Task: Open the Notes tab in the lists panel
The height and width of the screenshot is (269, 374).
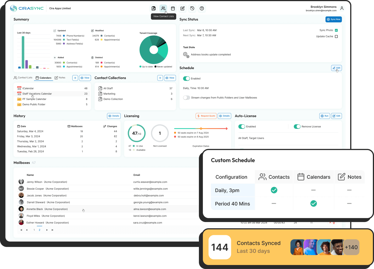Action: pos(60,78)
